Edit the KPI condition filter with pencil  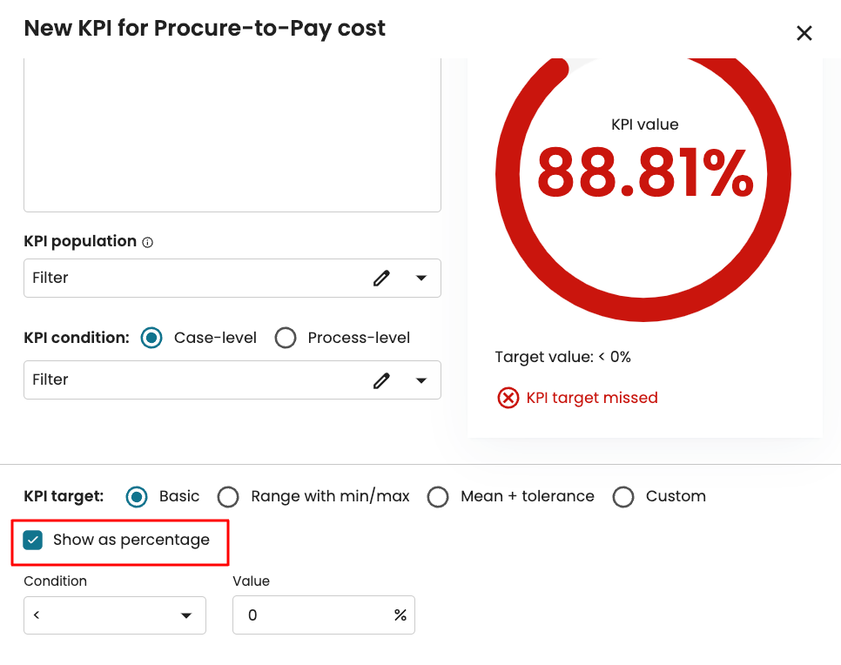pos(381,380)
